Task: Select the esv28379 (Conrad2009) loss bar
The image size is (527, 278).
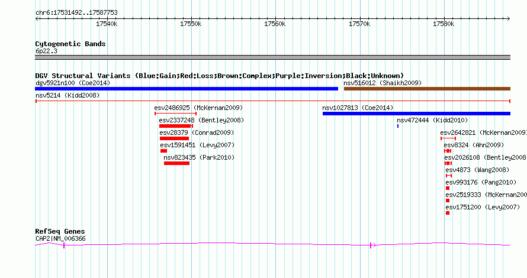Action: [x=174, y=138]
